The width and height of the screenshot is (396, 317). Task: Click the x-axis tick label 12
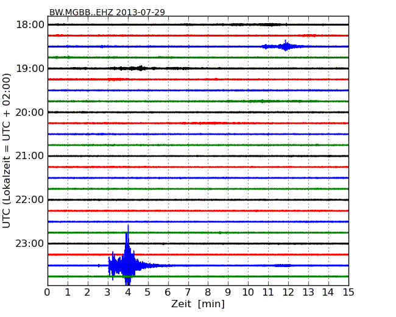tap(288, 292)
